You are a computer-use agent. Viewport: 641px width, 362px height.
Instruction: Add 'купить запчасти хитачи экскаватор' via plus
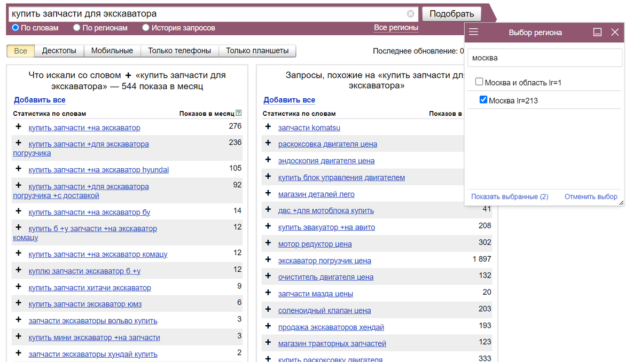19,287
